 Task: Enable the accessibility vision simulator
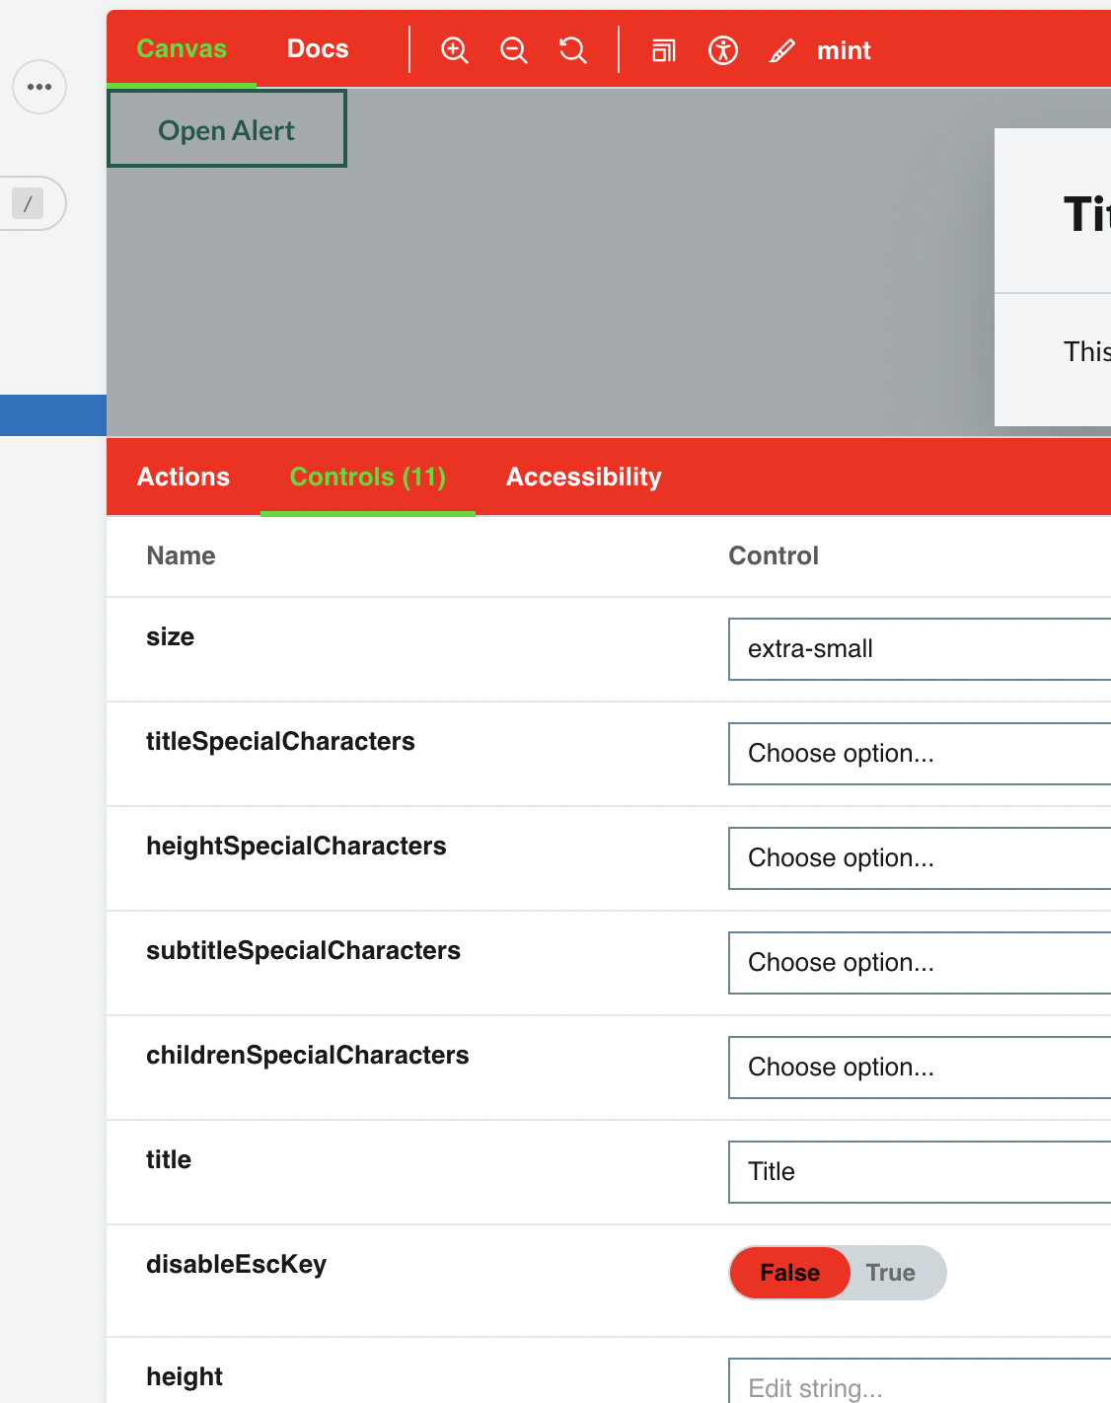[x=723, y=50]
